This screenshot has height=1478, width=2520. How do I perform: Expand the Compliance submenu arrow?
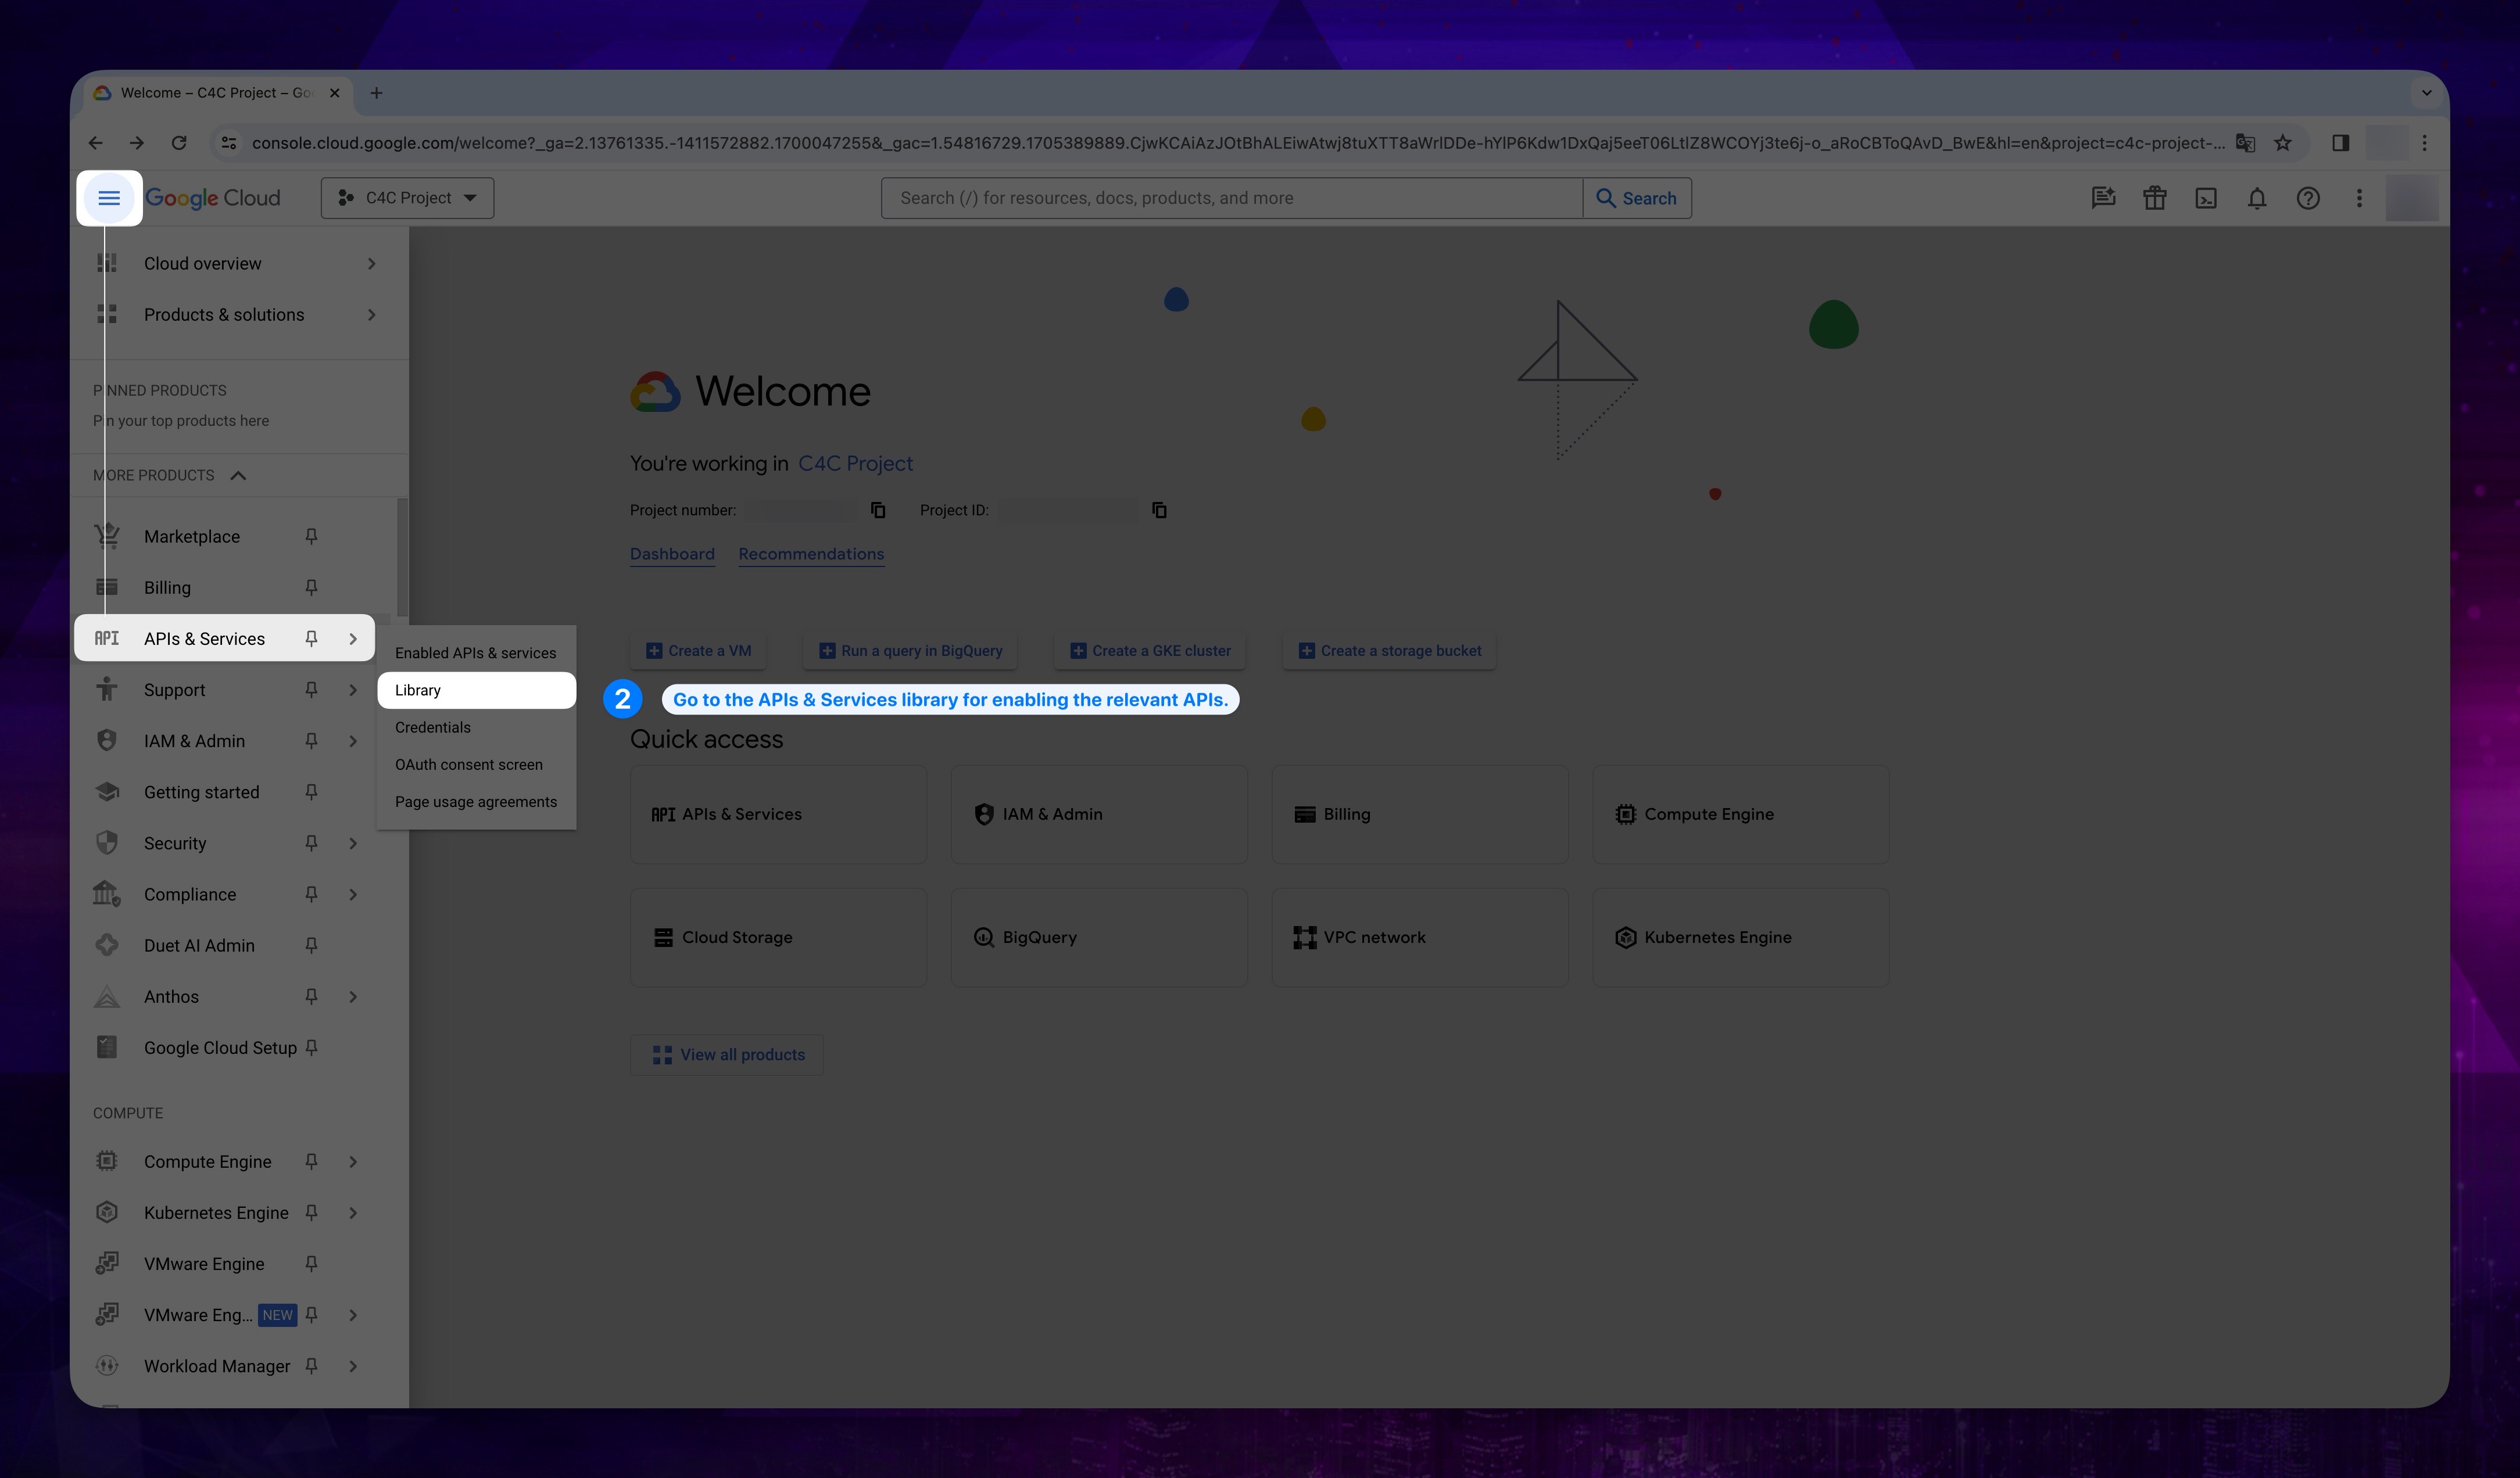coord(353,894)
